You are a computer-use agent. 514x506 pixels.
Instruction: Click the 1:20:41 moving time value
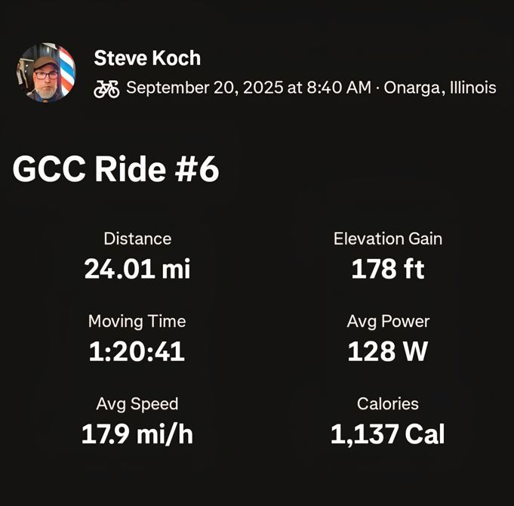137,351
